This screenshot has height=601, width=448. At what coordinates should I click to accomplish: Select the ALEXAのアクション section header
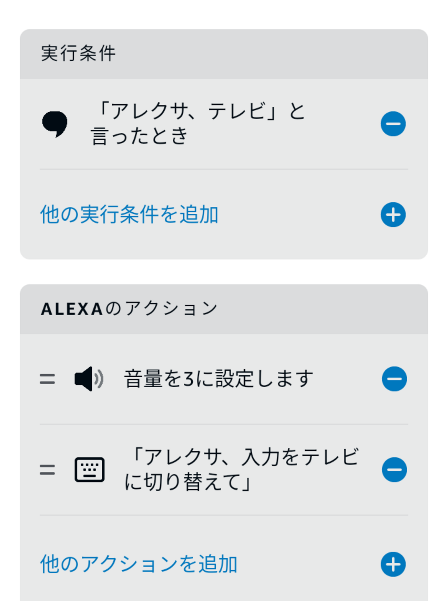129,308
